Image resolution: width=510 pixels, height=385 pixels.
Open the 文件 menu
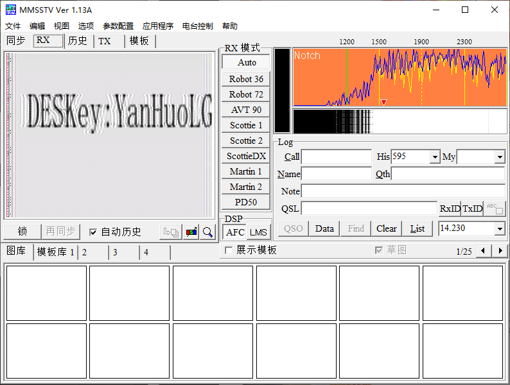coord(13,26)
